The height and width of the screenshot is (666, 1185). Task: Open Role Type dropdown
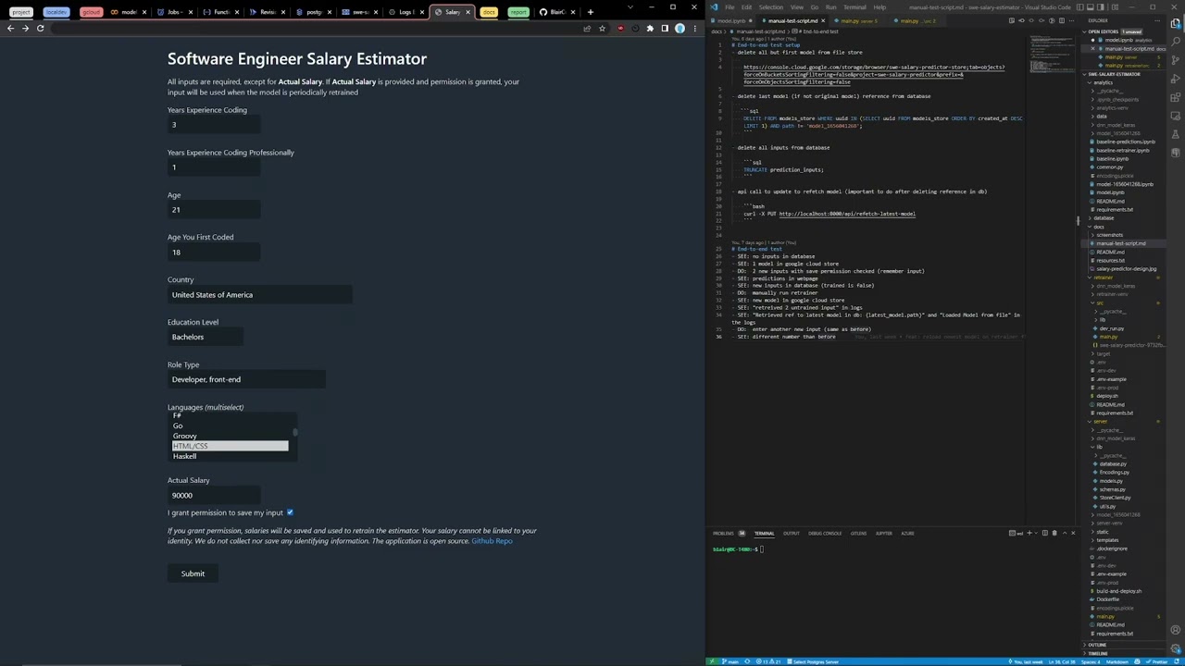(x=246, y=379)
